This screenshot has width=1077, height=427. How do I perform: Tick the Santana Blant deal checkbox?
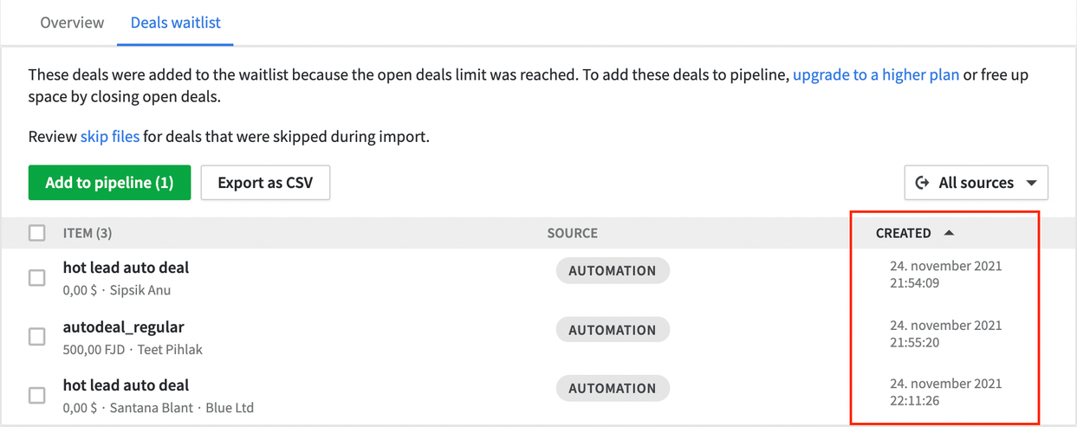click(x=37, y=396)
